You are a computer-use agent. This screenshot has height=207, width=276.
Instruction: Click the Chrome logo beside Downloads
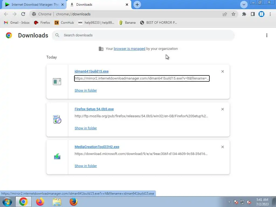(9, 35)
